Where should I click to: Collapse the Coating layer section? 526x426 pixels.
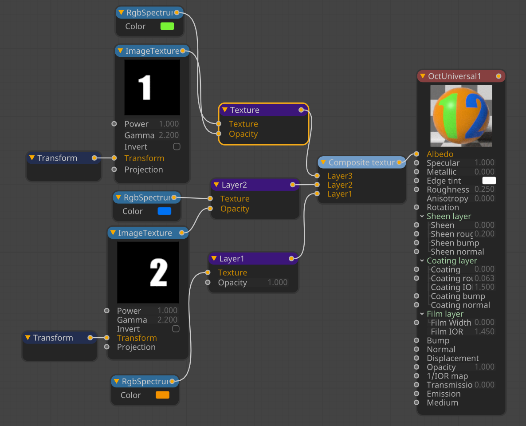pos(422,260)
